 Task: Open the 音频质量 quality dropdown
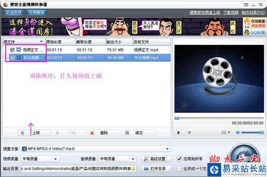133,159
